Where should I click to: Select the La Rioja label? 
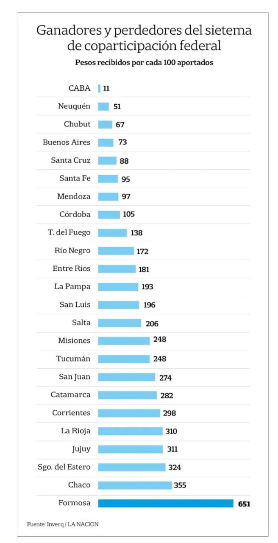[x=75, y=431]
